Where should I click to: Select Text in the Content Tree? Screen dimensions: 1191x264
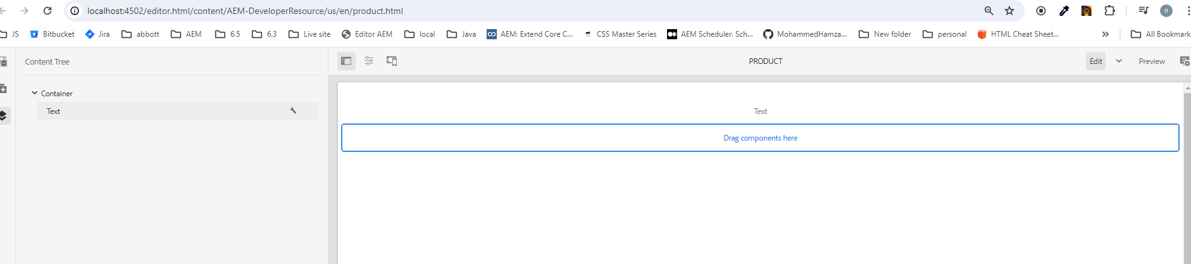(x=54, y=111)
